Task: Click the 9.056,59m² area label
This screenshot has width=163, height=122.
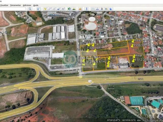Action: [140, 45]
